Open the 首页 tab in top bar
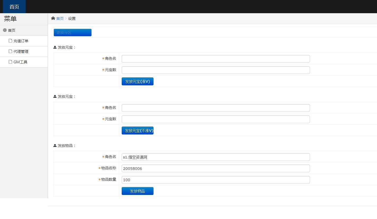 coord(14,7)
